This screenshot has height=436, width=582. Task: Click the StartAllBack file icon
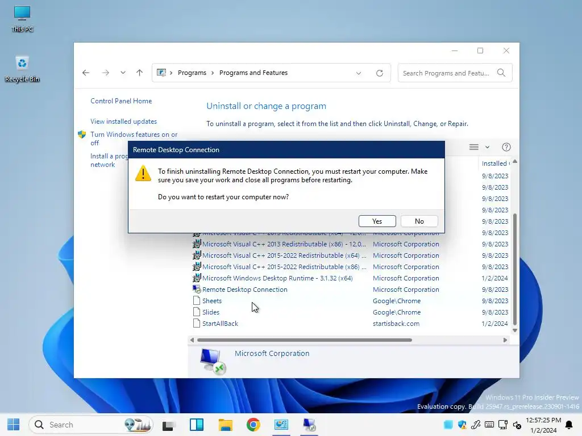(x=197, y=323)
